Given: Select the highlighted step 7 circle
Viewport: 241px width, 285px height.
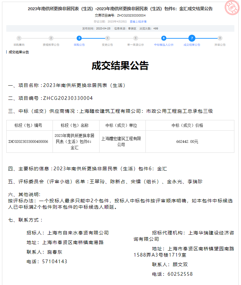Looking at the screenshot, I should (x=192, y=38).
